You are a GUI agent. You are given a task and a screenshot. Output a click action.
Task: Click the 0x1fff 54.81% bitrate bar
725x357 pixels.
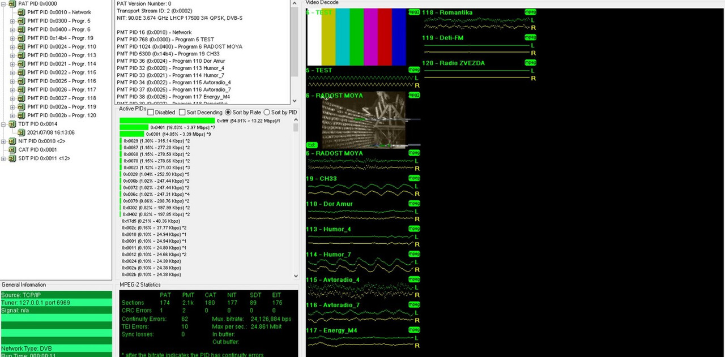click(167, 121)
